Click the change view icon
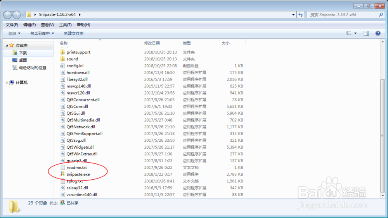Image resolution: width=388 pixels, height=218 pixels. coord(348,33)
